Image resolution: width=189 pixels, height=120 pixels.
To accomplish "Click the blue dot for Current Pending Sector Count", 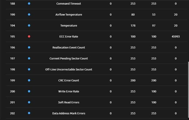I will [29, 58].
